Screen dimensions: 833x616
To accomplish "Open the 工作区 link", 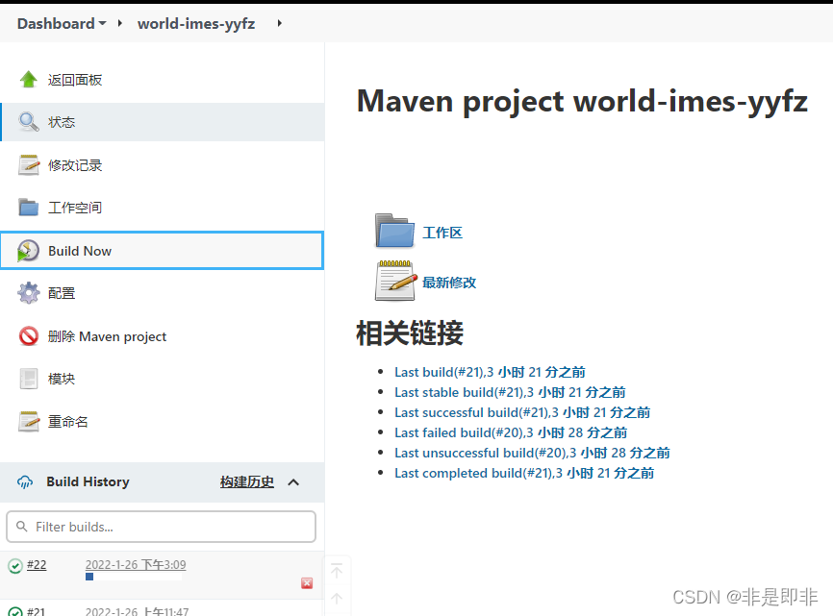I will tap(442, 233).
